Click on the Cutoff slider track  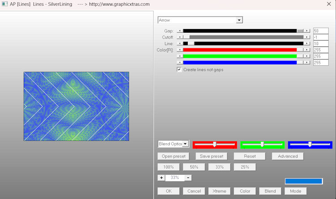pyautogui.click(x=243, y=37)
